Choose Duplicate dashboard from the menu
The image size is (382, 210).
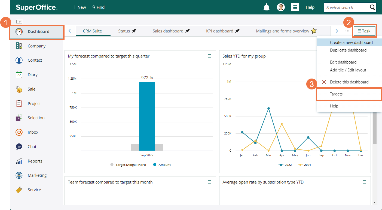pyautogui.click(x=349, y=50)
